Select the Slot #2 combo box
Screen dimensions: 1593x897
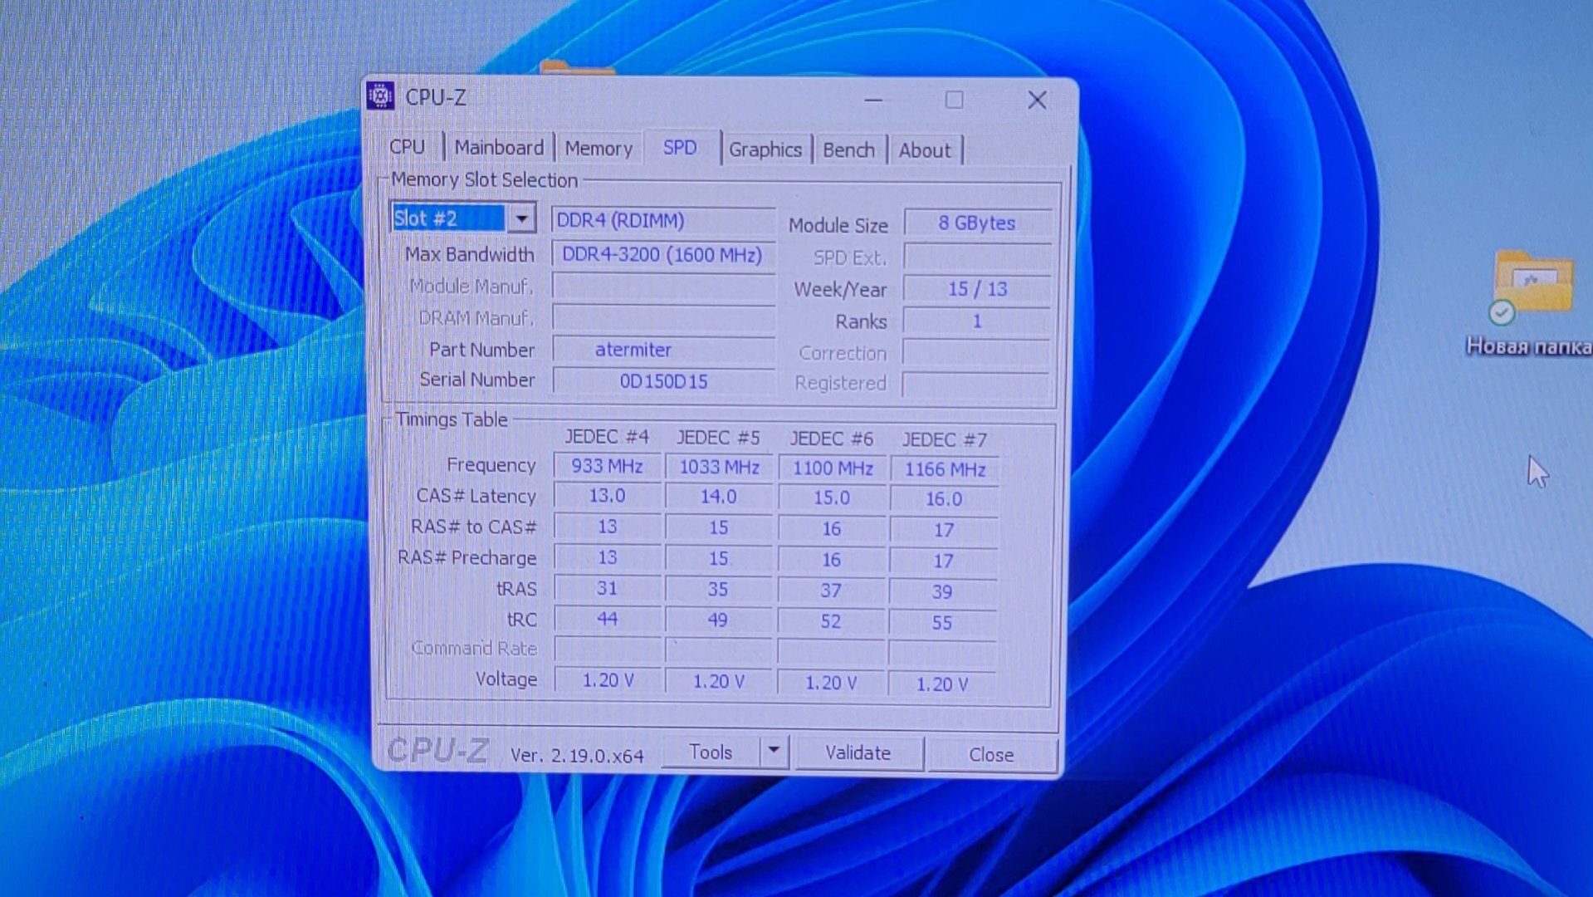pos(448,218)
